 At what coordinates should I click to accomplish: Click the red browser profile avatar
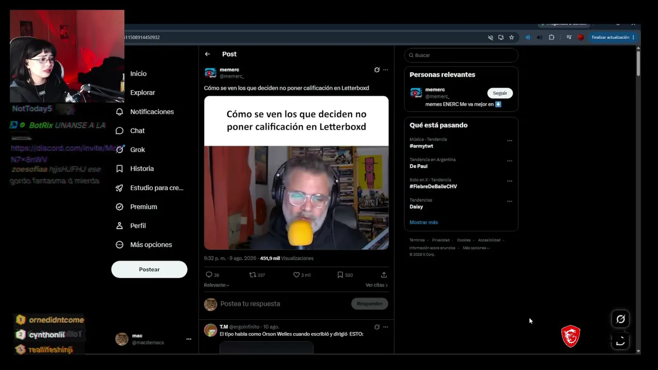click(x=580, y=38)
